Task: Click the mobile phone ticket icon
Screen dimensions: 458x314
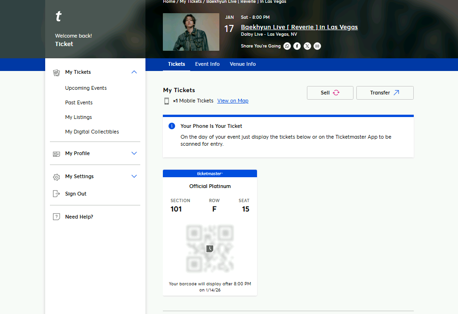Action: [x=167, y=101]
